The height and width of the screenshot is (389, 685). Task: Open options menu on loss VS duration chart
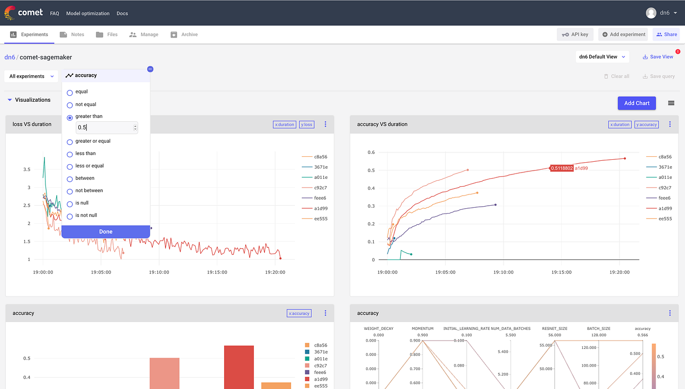(x=325, y=124)
